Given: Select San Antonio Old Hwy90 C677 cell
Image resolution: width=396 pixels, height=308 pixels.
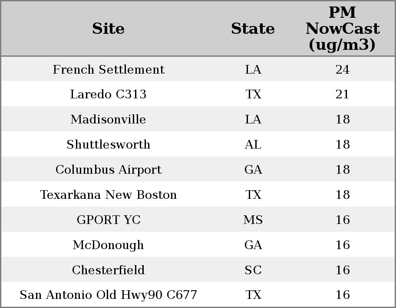Looking at the screenshot, I should [109, 295].
